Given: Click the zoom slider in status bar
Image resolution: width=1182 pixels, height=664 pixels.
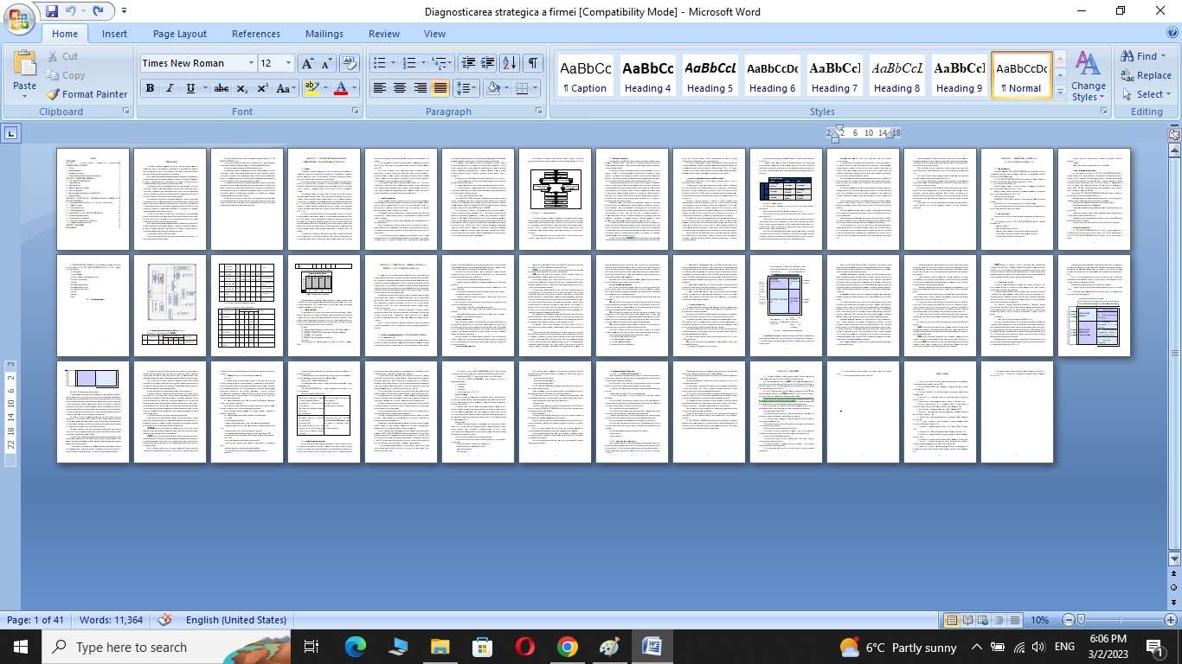Looking at the screenshot, I should 1081,620.
